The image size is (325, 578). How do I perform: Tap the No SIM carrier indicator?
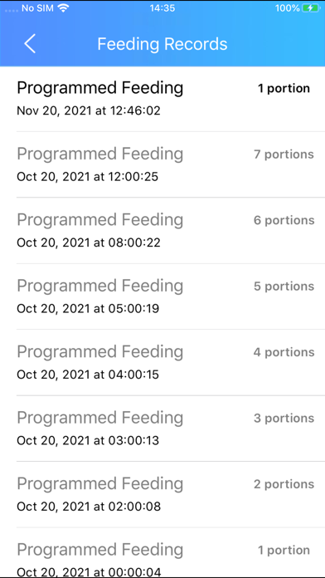coord(37,8)
